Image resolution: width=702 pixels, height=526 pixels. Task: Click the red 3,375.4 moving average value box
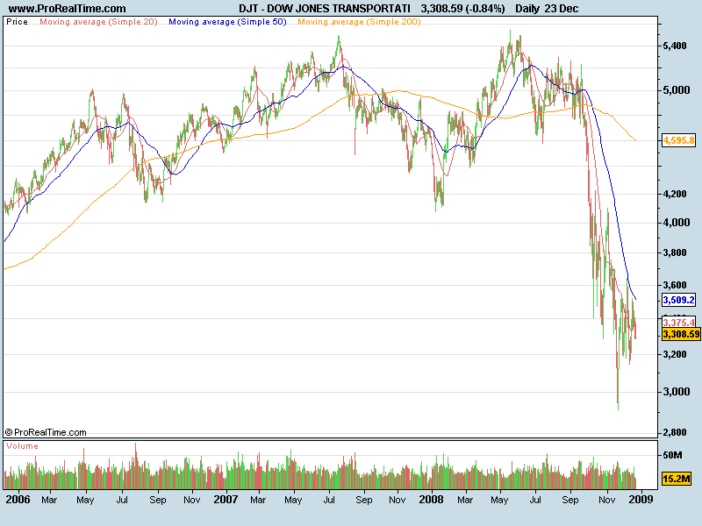pos(678,322)
